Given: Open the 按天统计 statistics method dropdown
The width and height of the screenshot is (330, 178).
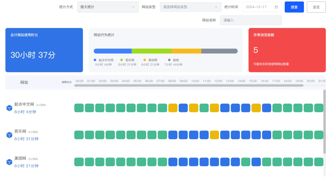Looking at the screenshot, I should click(108, 7).
